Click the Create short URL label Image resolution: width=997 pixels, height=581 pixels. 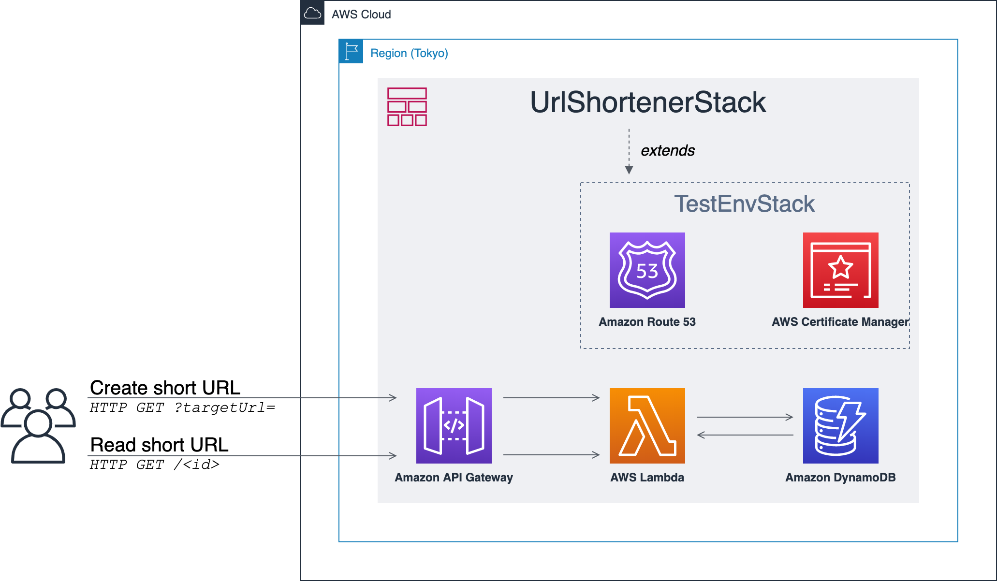tap(165, 388)
